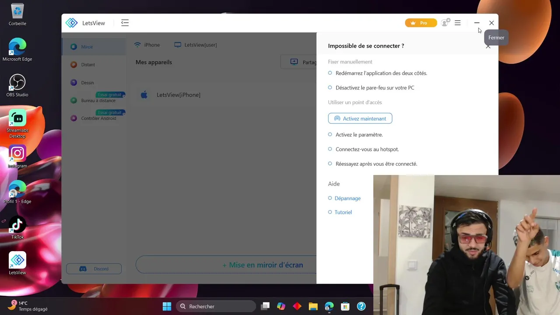560x315 pixels.
Task: Open the Corbeille desktop icon
Action: pos(17,15)
